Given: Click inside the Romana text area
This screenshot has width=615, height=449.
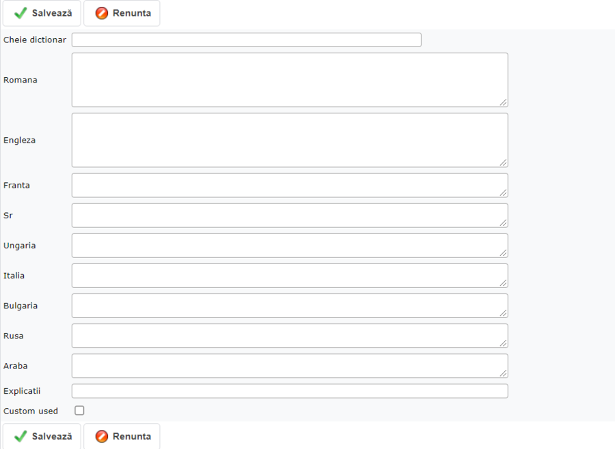Looking at the screenshot, I should pyautogui.click(x=289, y=80).
